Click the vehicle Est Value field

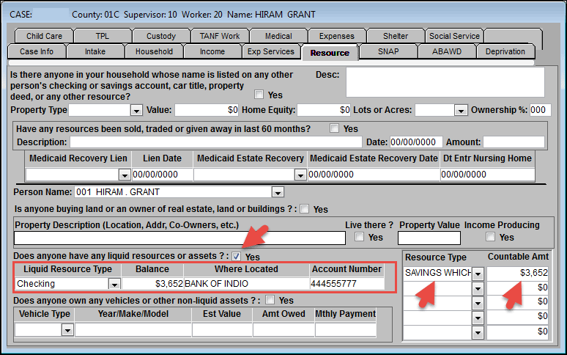(222, 330)
